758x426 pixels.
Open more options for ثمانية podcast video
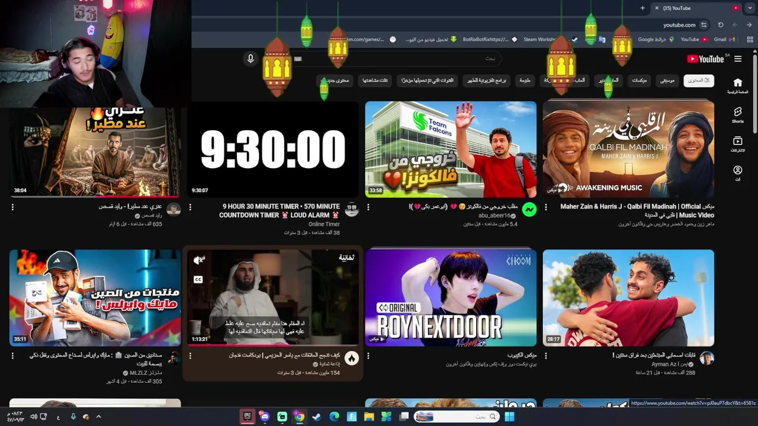click(x=190, y=356)
